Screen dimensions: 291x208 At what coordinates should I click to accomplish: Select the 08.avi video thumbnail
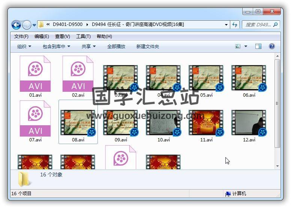[x=78, y=123]
